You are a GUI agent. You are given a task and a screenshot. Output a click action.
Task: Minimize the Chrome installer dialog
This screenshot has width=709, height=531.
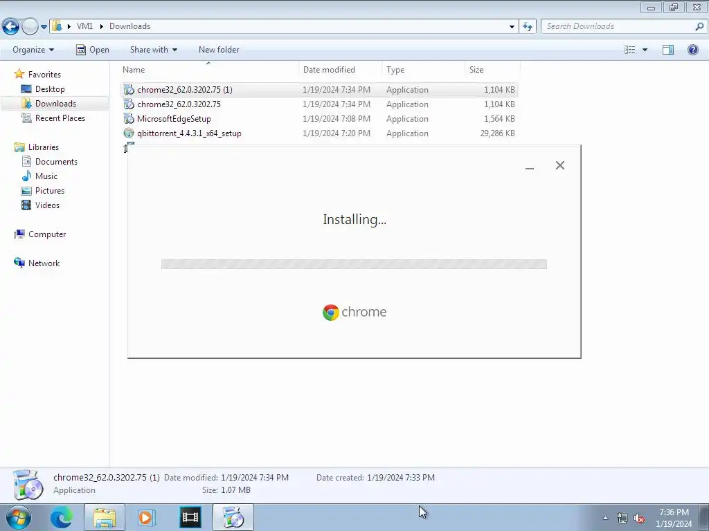[530, 166]
